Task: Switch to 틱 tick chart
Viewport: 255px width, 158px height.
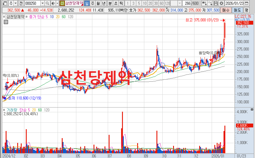Action: point(121,3)
